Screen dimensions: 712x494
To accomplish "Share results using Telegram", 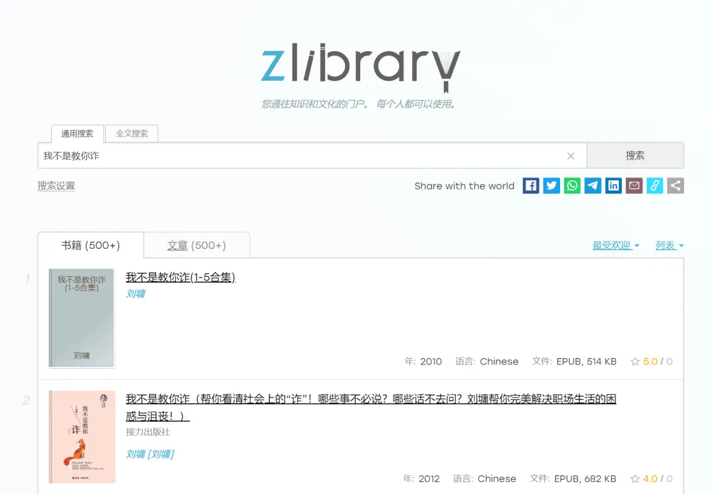I will point(593,185).
